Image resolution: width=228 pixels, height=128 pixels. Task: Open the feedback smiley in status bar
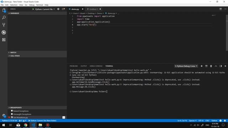pos(221,121)
